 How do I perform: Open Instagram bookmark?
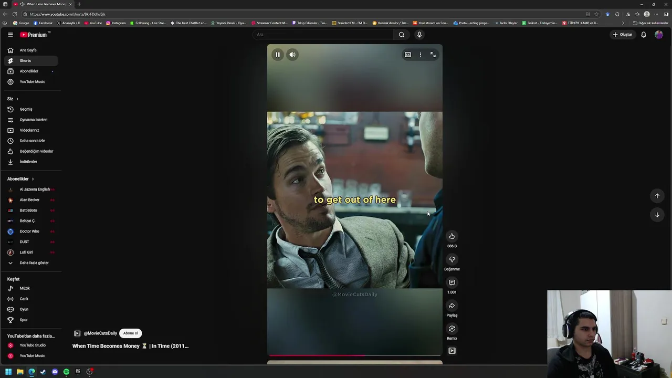[116, 23]
